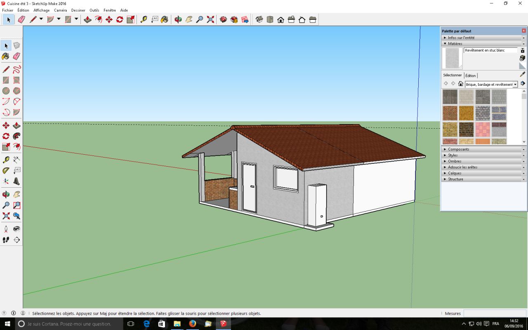Switch to Right view icon
528x330 pixels.
(291, 19)
